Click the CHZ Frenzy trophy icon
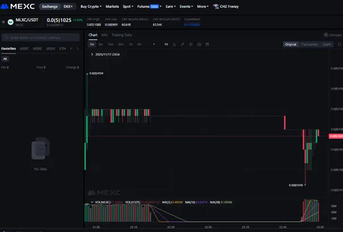Image resolution: width=343 pixels, height=232 pixels. point(216,7)
